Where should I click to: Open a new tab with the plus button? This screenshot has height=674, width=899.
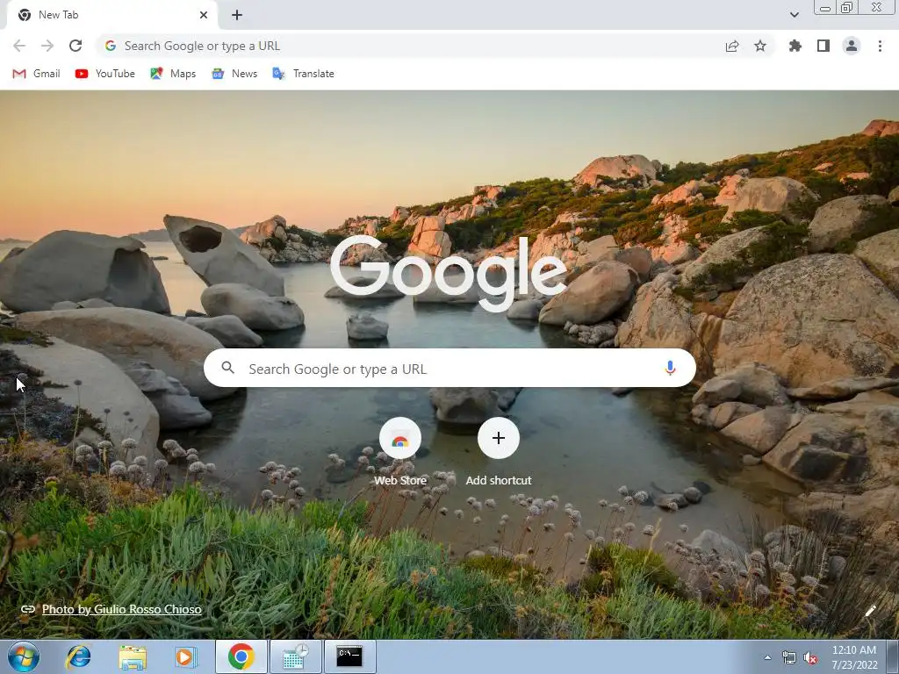coord(237,15)
